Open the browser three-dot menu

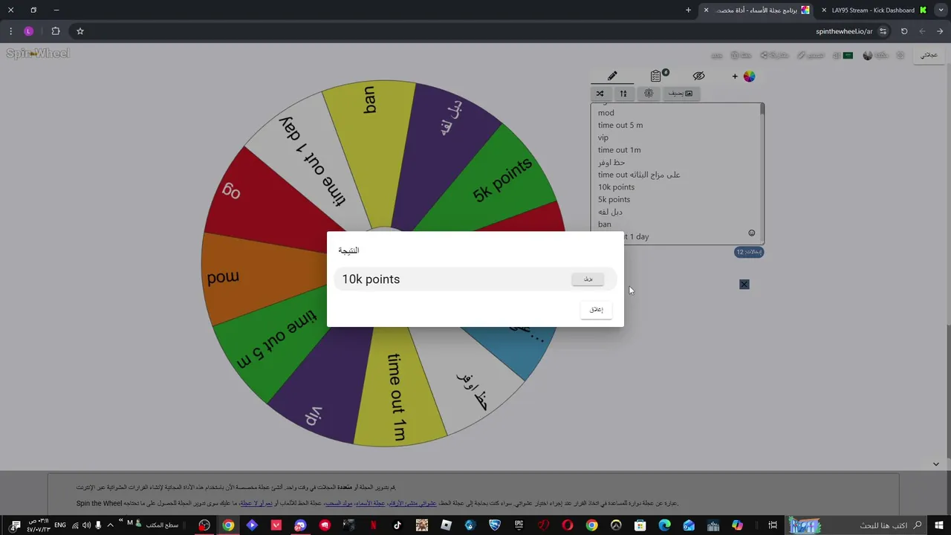(x=10, y=31)
